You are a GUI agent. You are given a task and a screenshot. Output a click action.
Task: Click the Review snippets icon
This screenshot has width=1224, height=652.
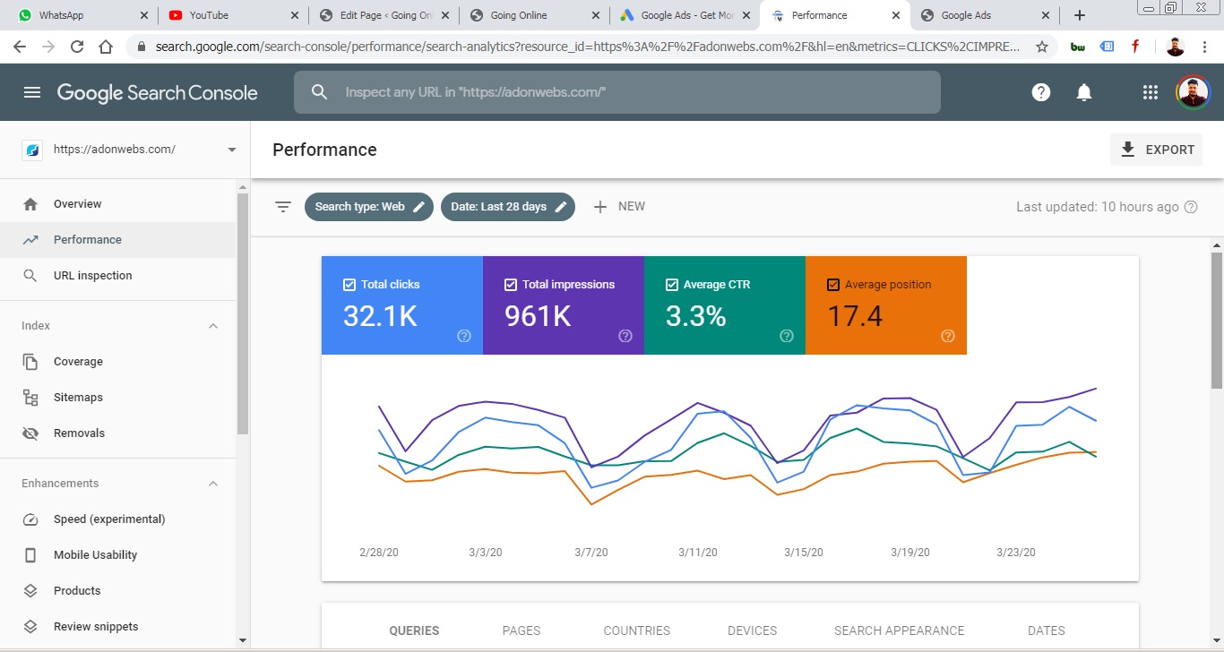30,627
